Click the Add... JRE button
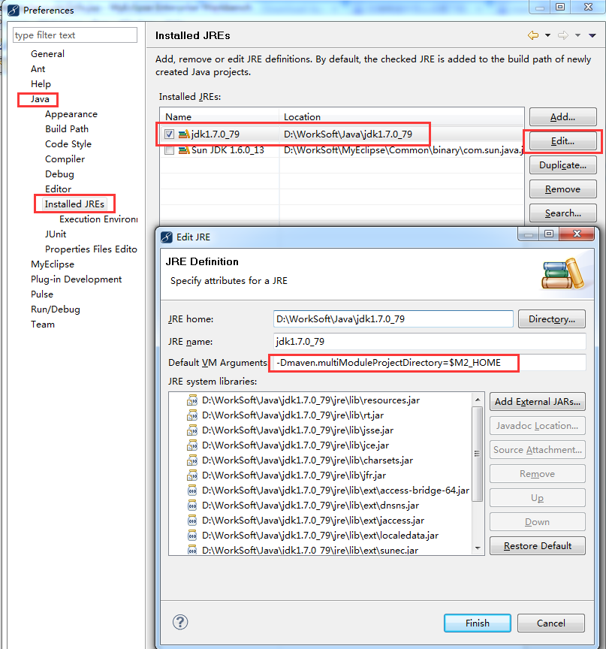The height and width of the screenshot is (649, 606). [x=562, y=117]
